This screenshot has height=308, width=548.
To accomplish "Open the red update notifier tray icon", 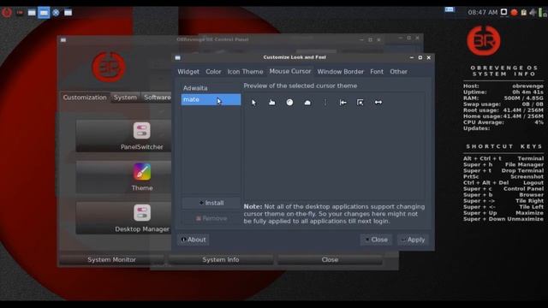I will [x=514, y=13].
